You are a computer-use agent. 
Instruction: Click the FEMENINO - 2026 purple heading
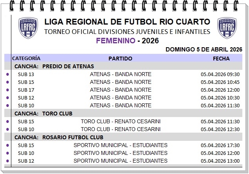(127, 41)
